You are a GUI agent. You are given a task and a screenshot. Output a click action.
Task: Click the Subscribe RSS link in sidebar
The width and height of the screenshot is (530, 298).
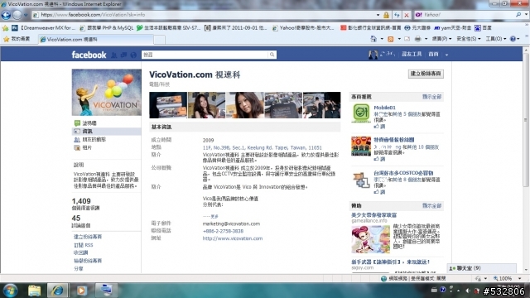pyautogui.click(x=83, y=245)
